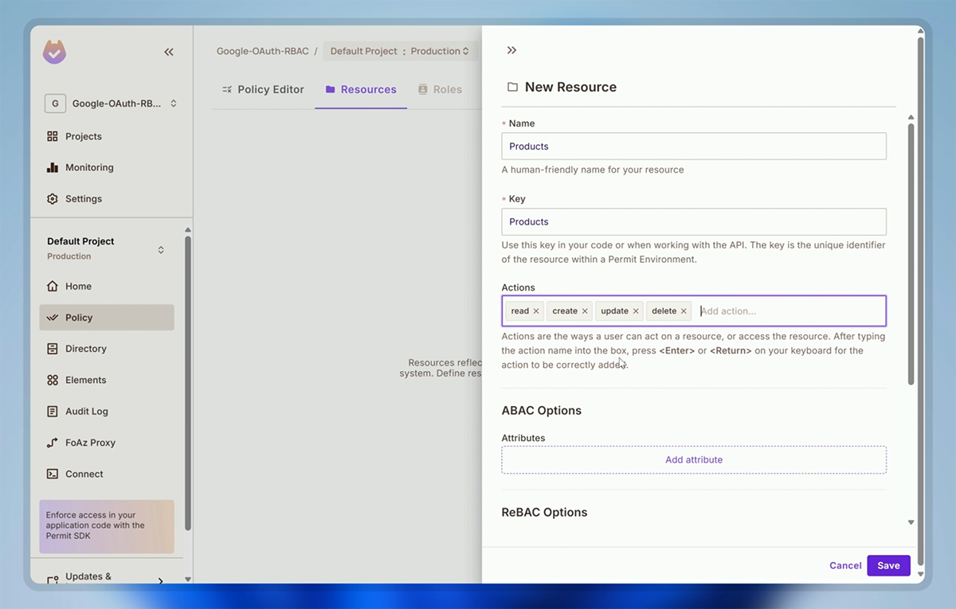Click the sidebar scrollbar down arrow
The width and height of the screenshot is (956, 609).
tap(188, 580)
